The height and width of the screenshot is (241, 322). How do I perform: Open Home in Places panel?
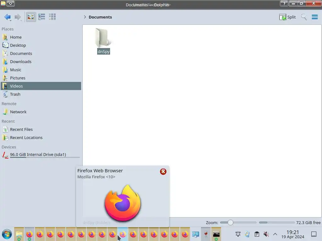point(41,37)
